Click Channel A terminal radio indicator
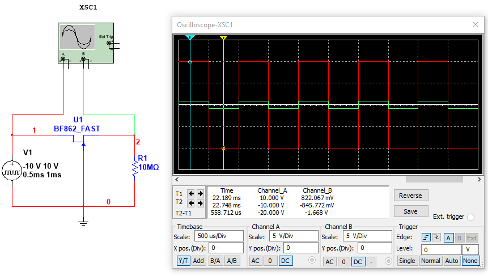The image size is (488, 276). pos(312,260)
